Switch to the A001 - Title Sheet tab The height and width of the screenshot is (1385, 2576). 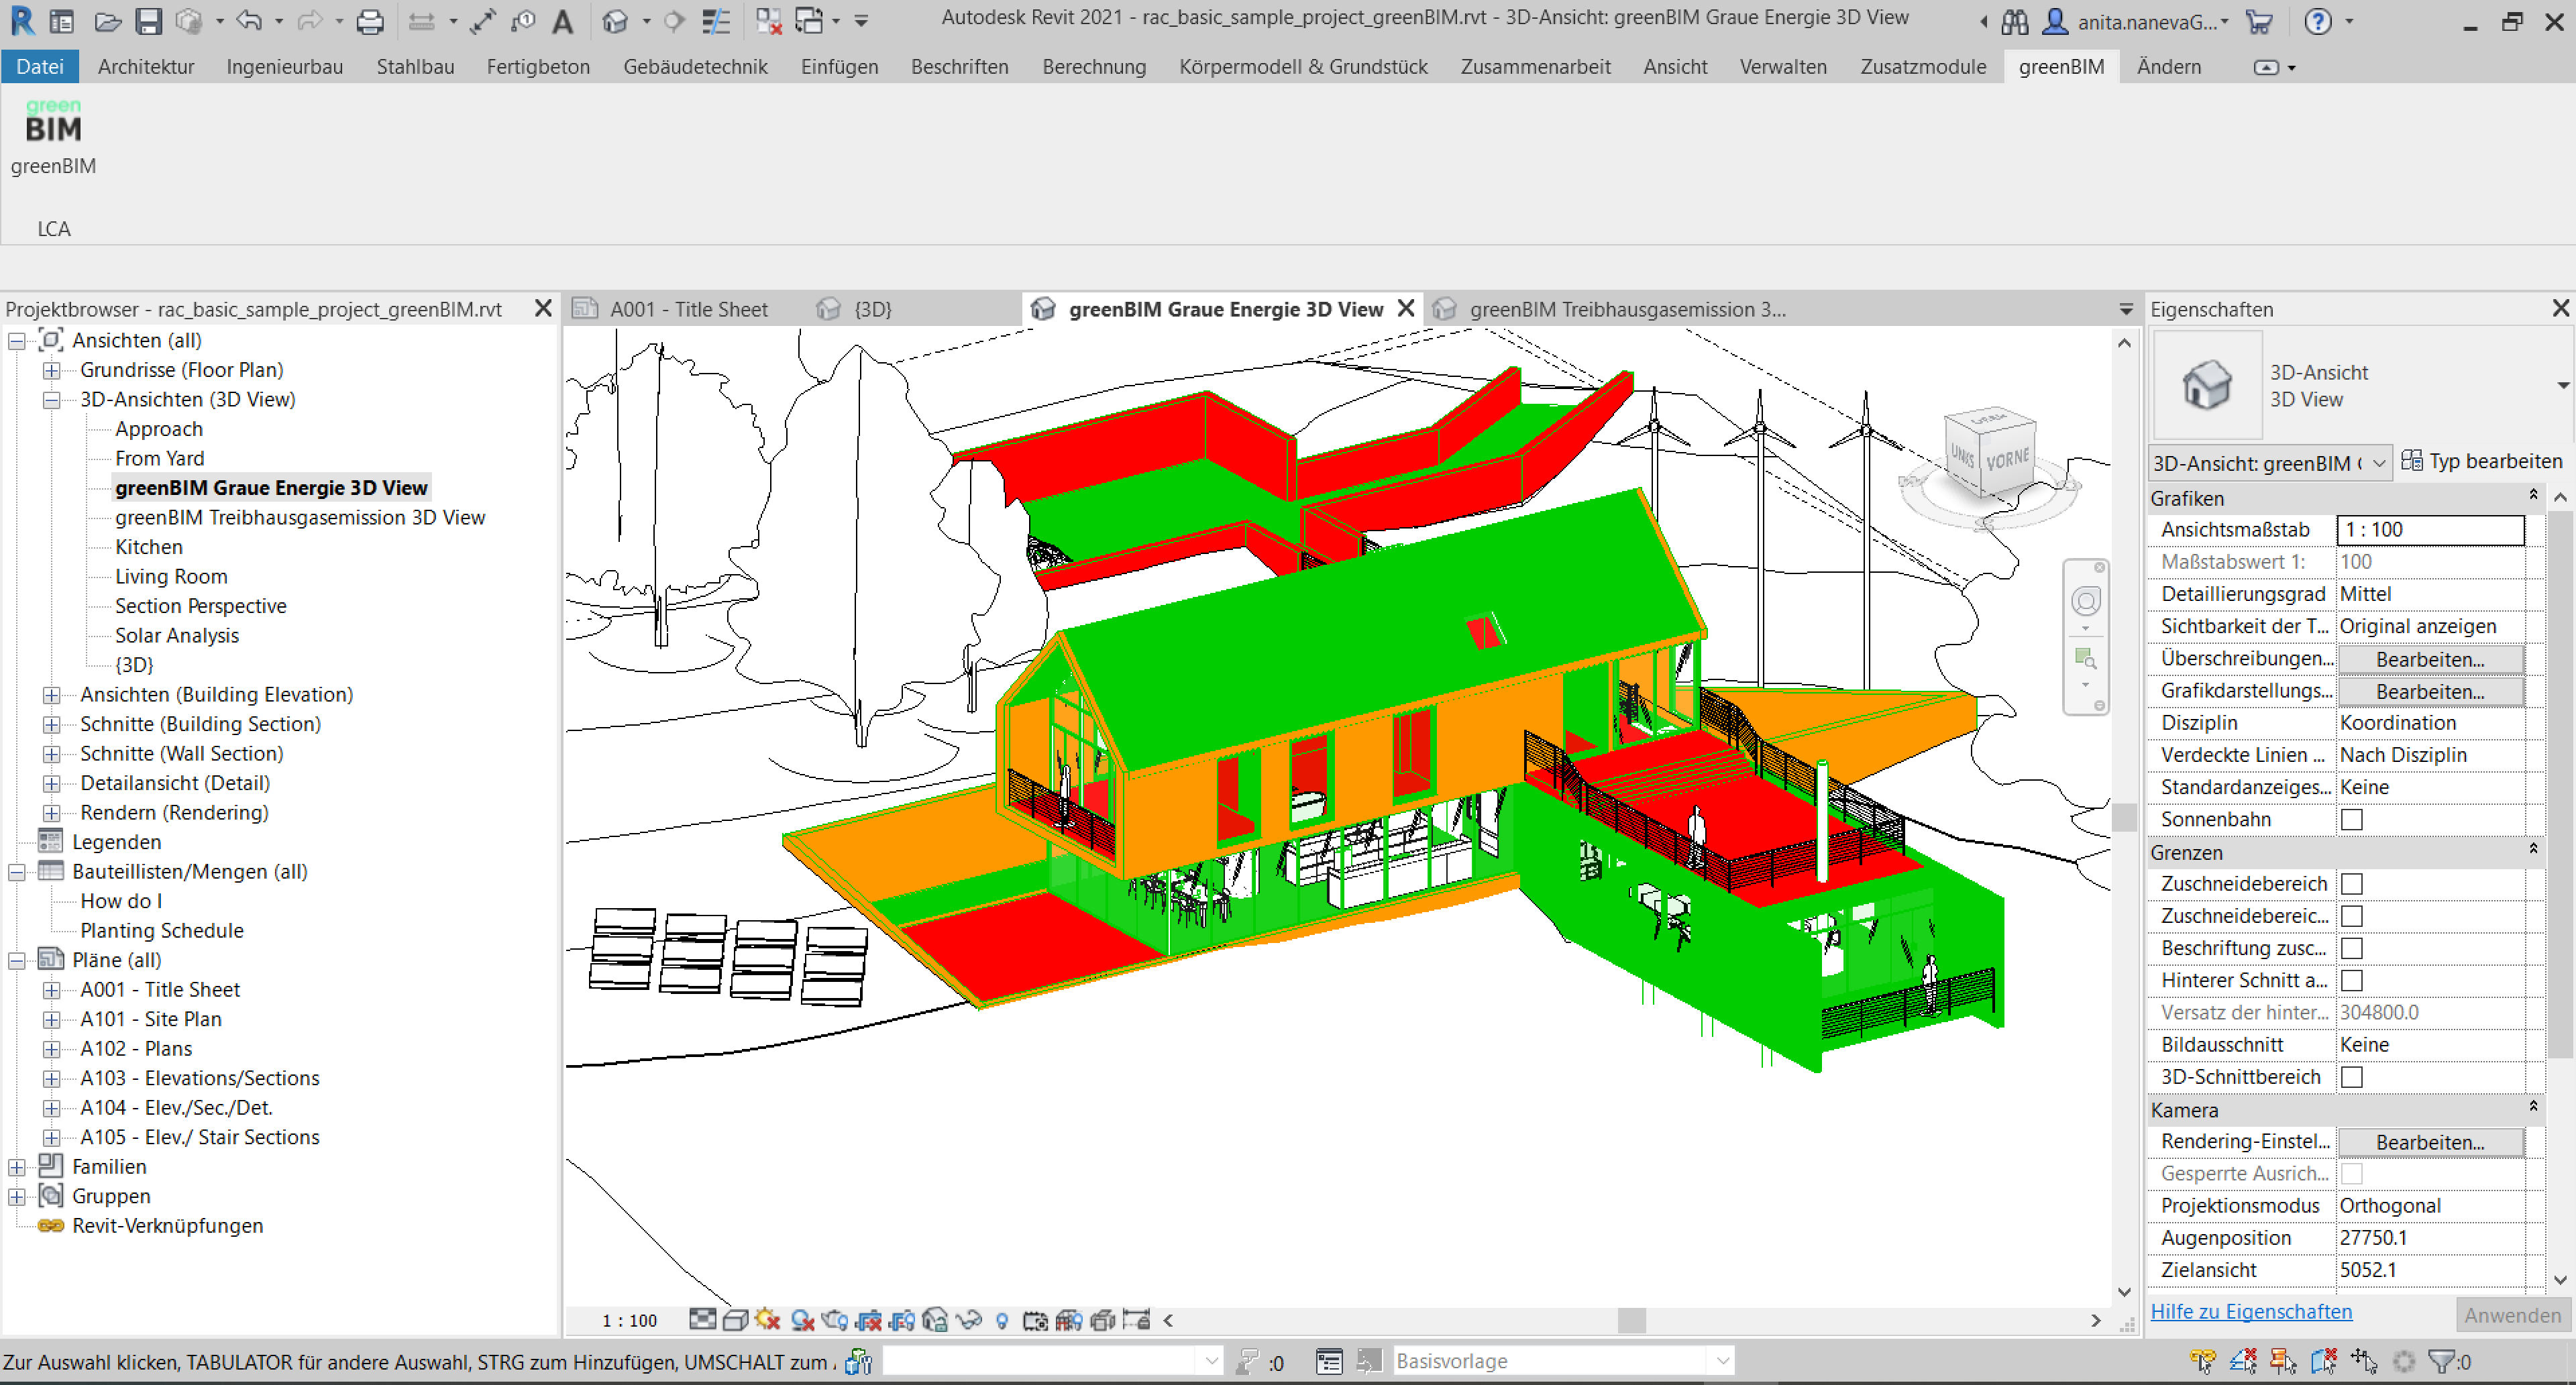[x=688, y=309]
